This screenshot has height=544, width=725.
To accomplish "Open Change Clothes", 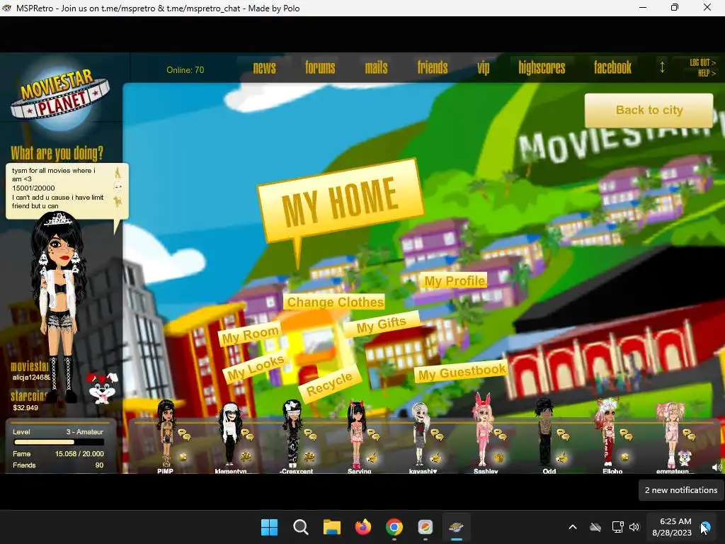I will tap(335, 302).
